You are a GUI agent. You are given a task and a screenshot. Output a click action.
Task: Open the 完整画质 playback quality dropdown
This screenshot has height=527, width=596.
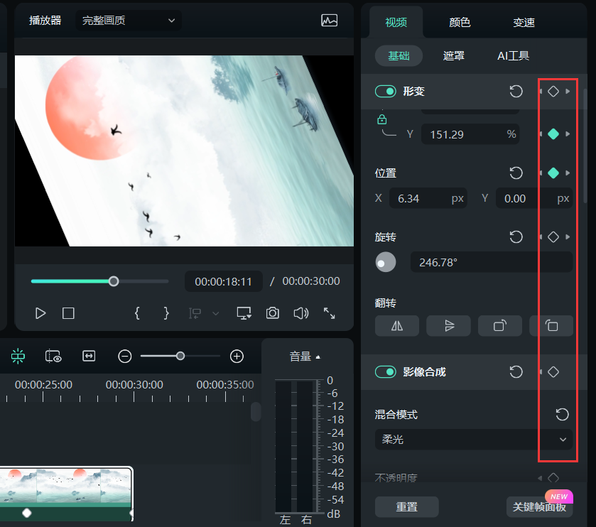[x=128, y=21]
